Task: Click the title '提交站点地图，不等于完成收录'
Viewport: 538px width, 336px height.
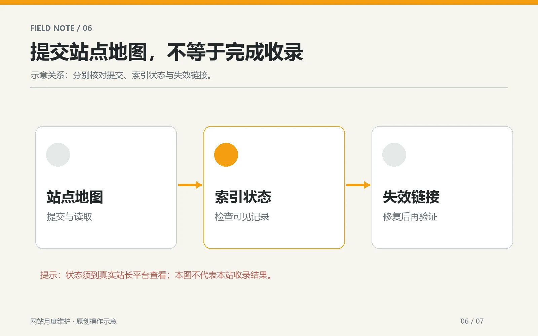Action: coord(167,52)
